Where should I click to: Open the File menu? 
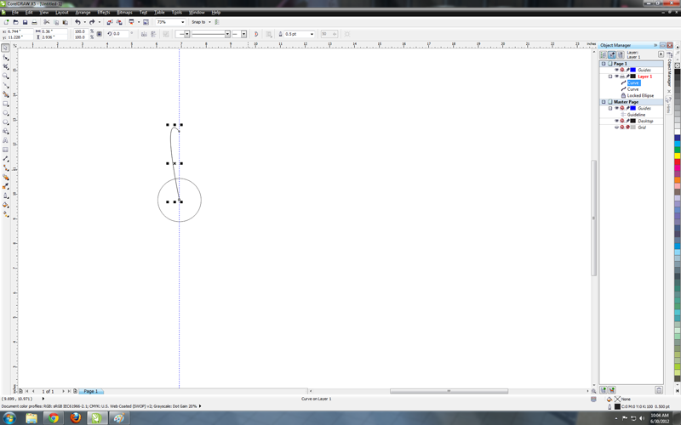14,13
